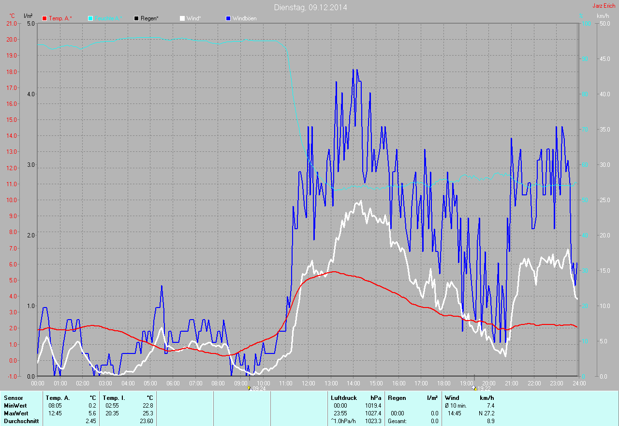Click the minimum pressure value '1019.4'
This screenshot has width=619, height=426.
pyautogui.click(x=373, y=405)
